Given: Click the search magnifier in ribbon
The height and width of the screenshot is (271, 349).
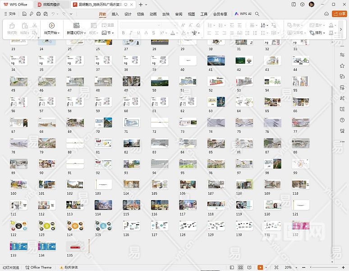Looking at the screenshot, I should click(257, 14).
